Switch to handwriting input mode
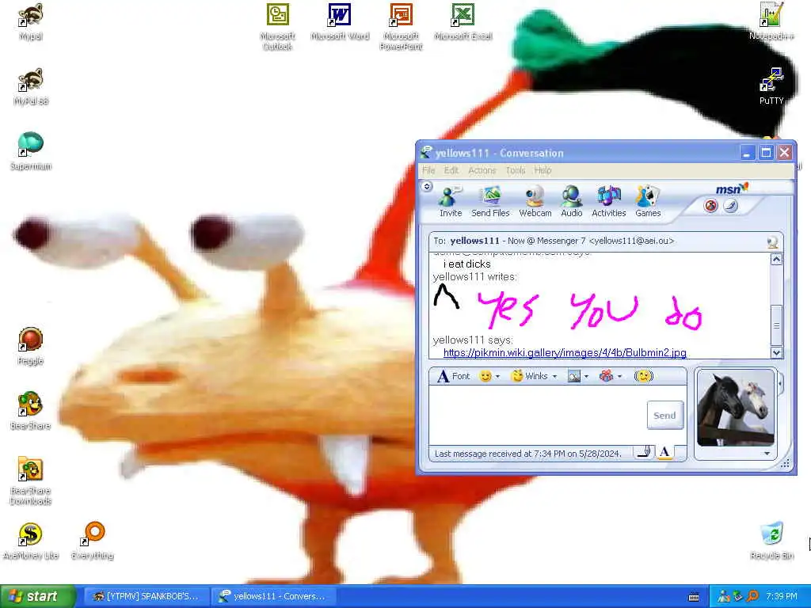Image resolution: width=811 pixels, height=608 pixels. tap(645, 452)
